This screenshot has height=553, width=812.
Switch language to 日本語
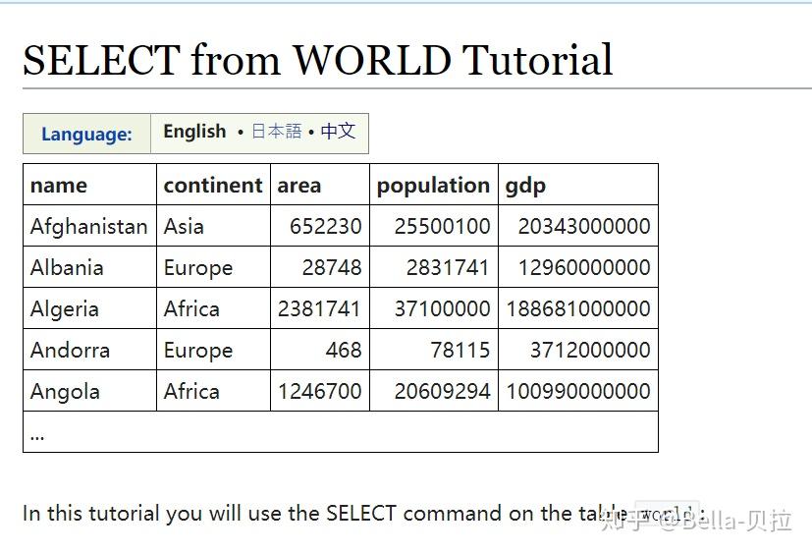(277, 131)
